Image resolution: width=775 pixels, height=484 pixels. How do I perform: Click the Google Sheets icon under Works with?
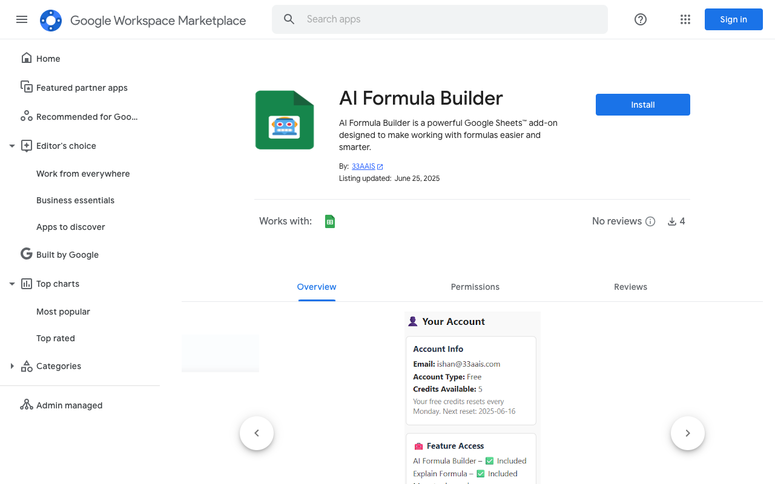pos(329,221)
